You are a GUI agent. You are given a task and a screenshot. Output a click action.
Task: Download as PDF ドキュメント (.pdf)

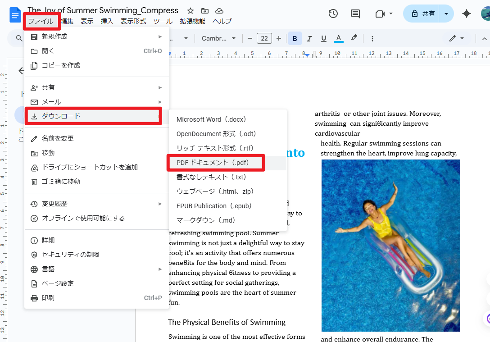click(228, 163)
